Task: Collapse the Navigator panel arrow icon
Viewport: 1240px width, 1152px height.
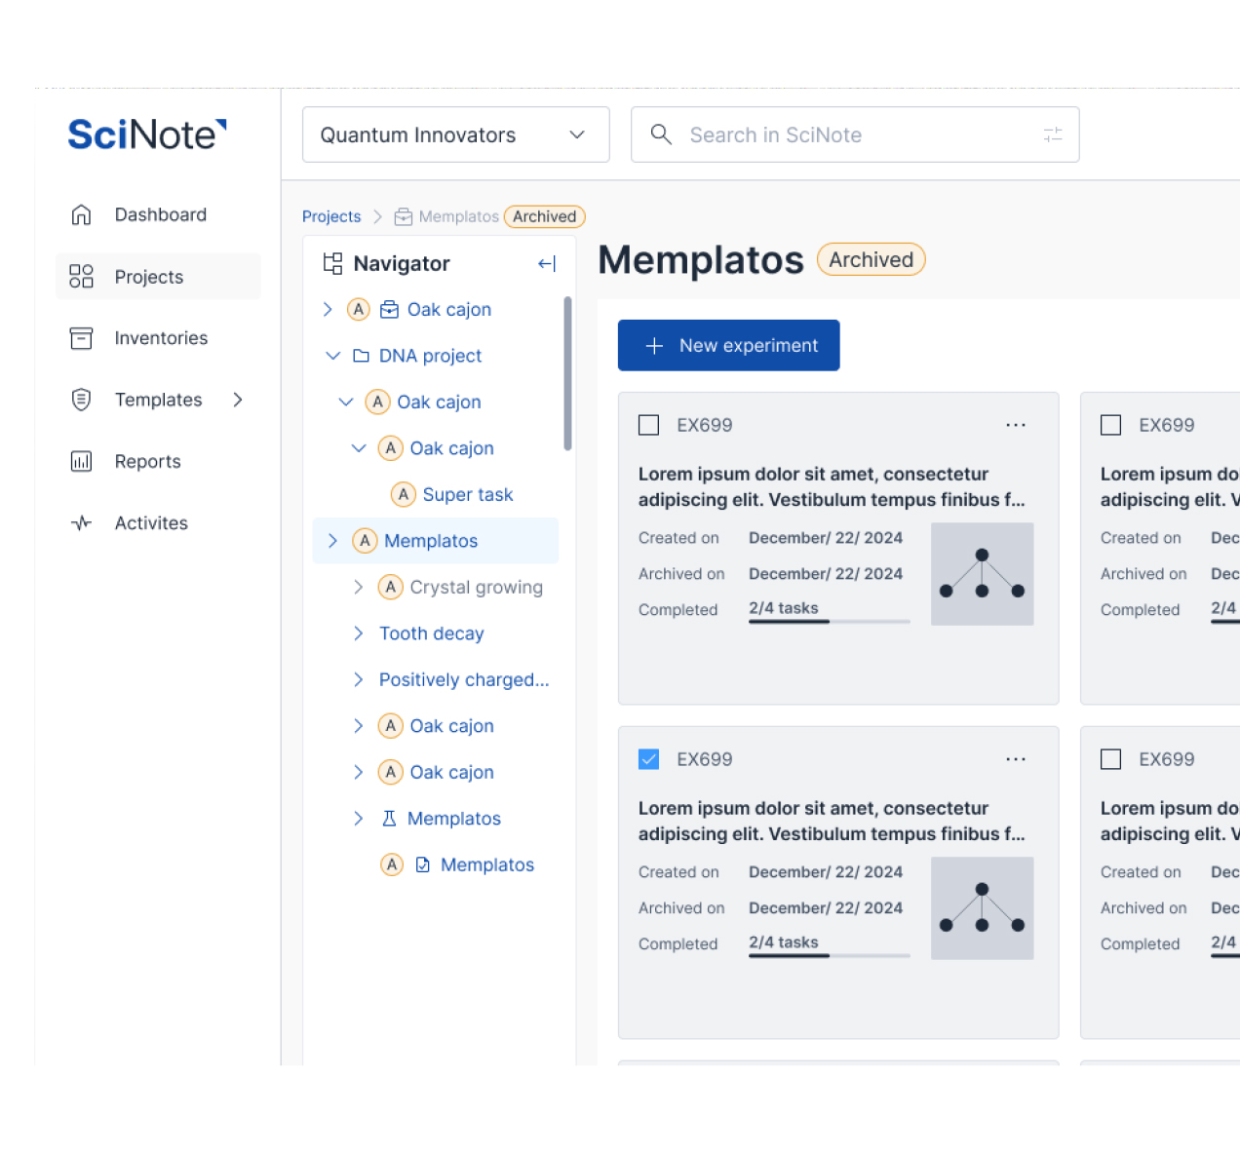Action: point(547,263)
